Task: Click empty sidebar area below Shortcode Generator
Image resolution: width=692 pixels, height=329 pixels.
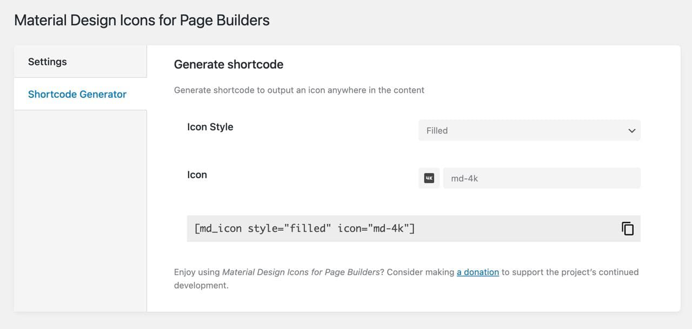Action: click(80, 211)
